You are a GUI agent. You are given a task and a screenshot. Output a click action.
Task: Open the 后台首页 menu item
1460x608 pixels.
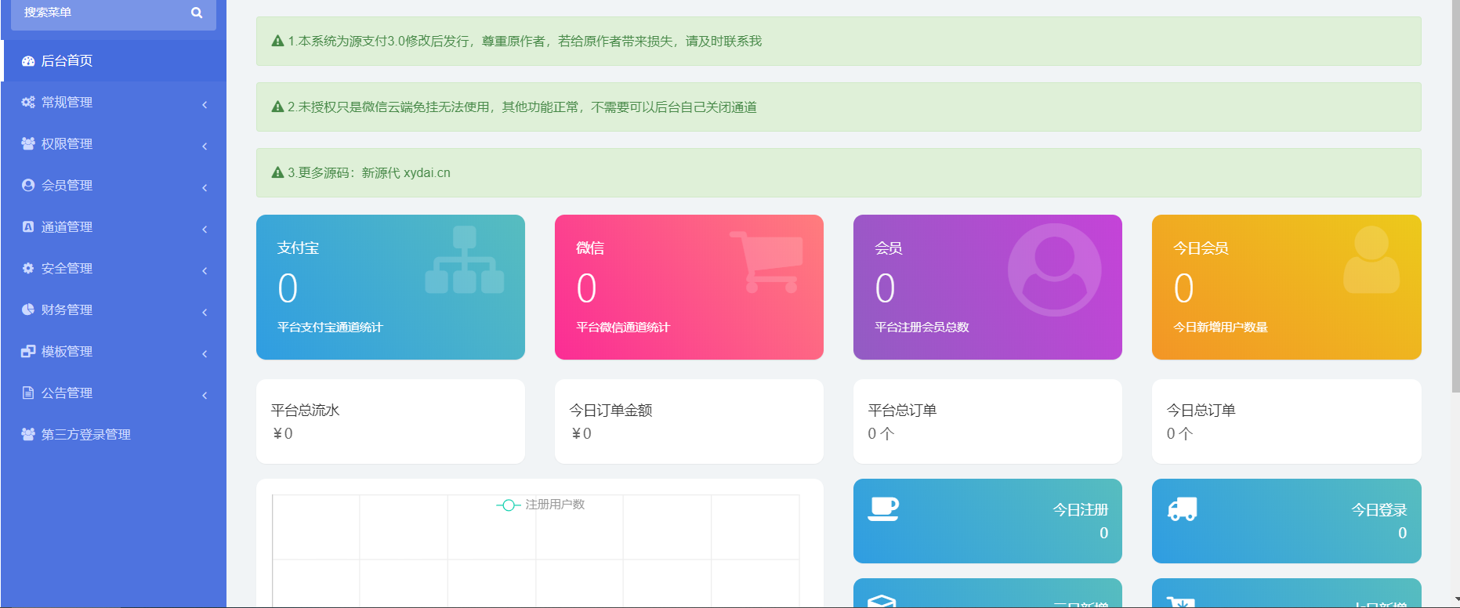114,61
